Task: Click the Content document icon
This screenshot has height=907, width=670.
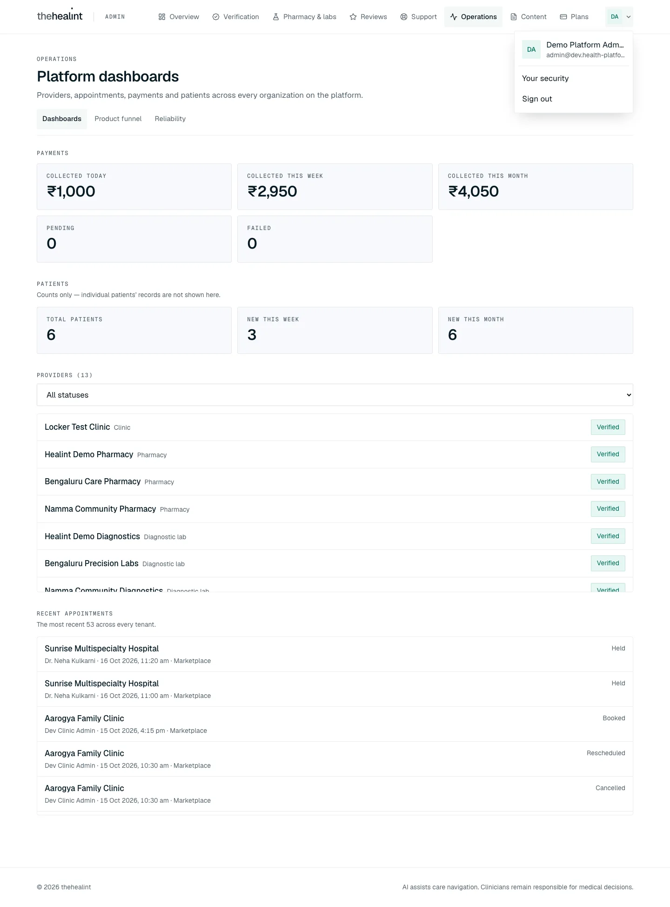Action: (x=514, y=17)
